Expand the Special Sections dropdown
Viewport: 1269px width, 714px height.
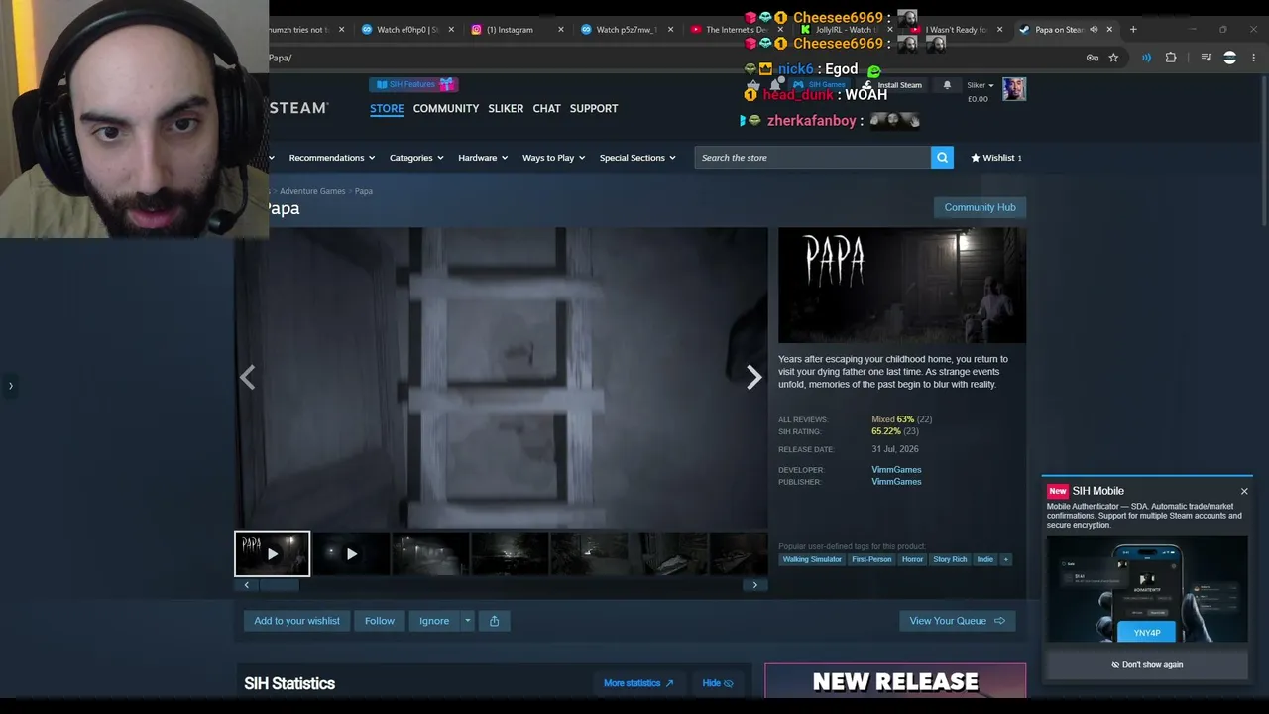pyautogui.click(x=637, y=158)
